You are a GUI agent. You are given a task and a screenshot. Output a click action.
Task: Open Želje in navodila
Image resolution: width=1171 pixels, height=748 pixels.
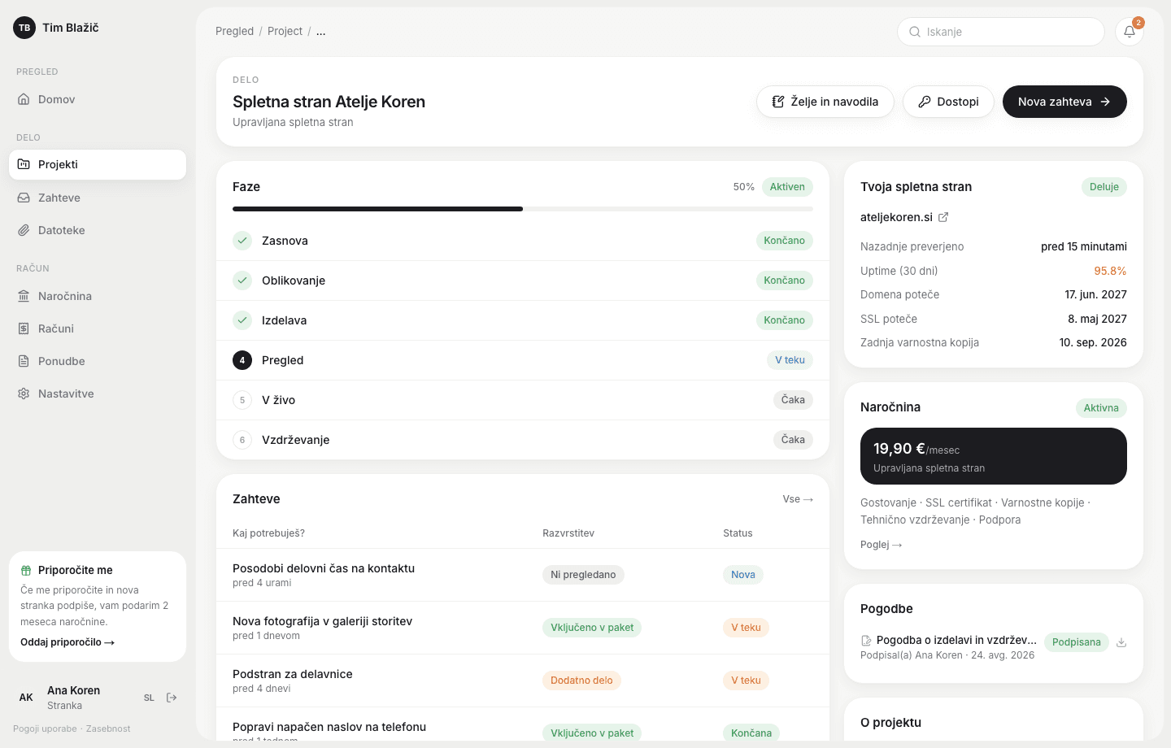pos(825,102)
